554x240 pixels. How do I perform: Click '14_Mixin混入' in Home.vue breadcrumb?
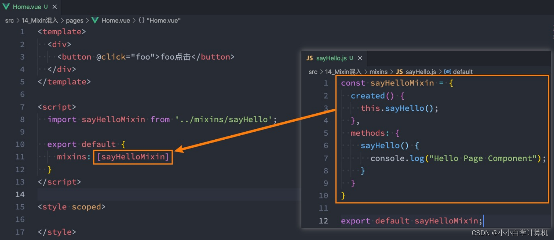click(40, 21)
